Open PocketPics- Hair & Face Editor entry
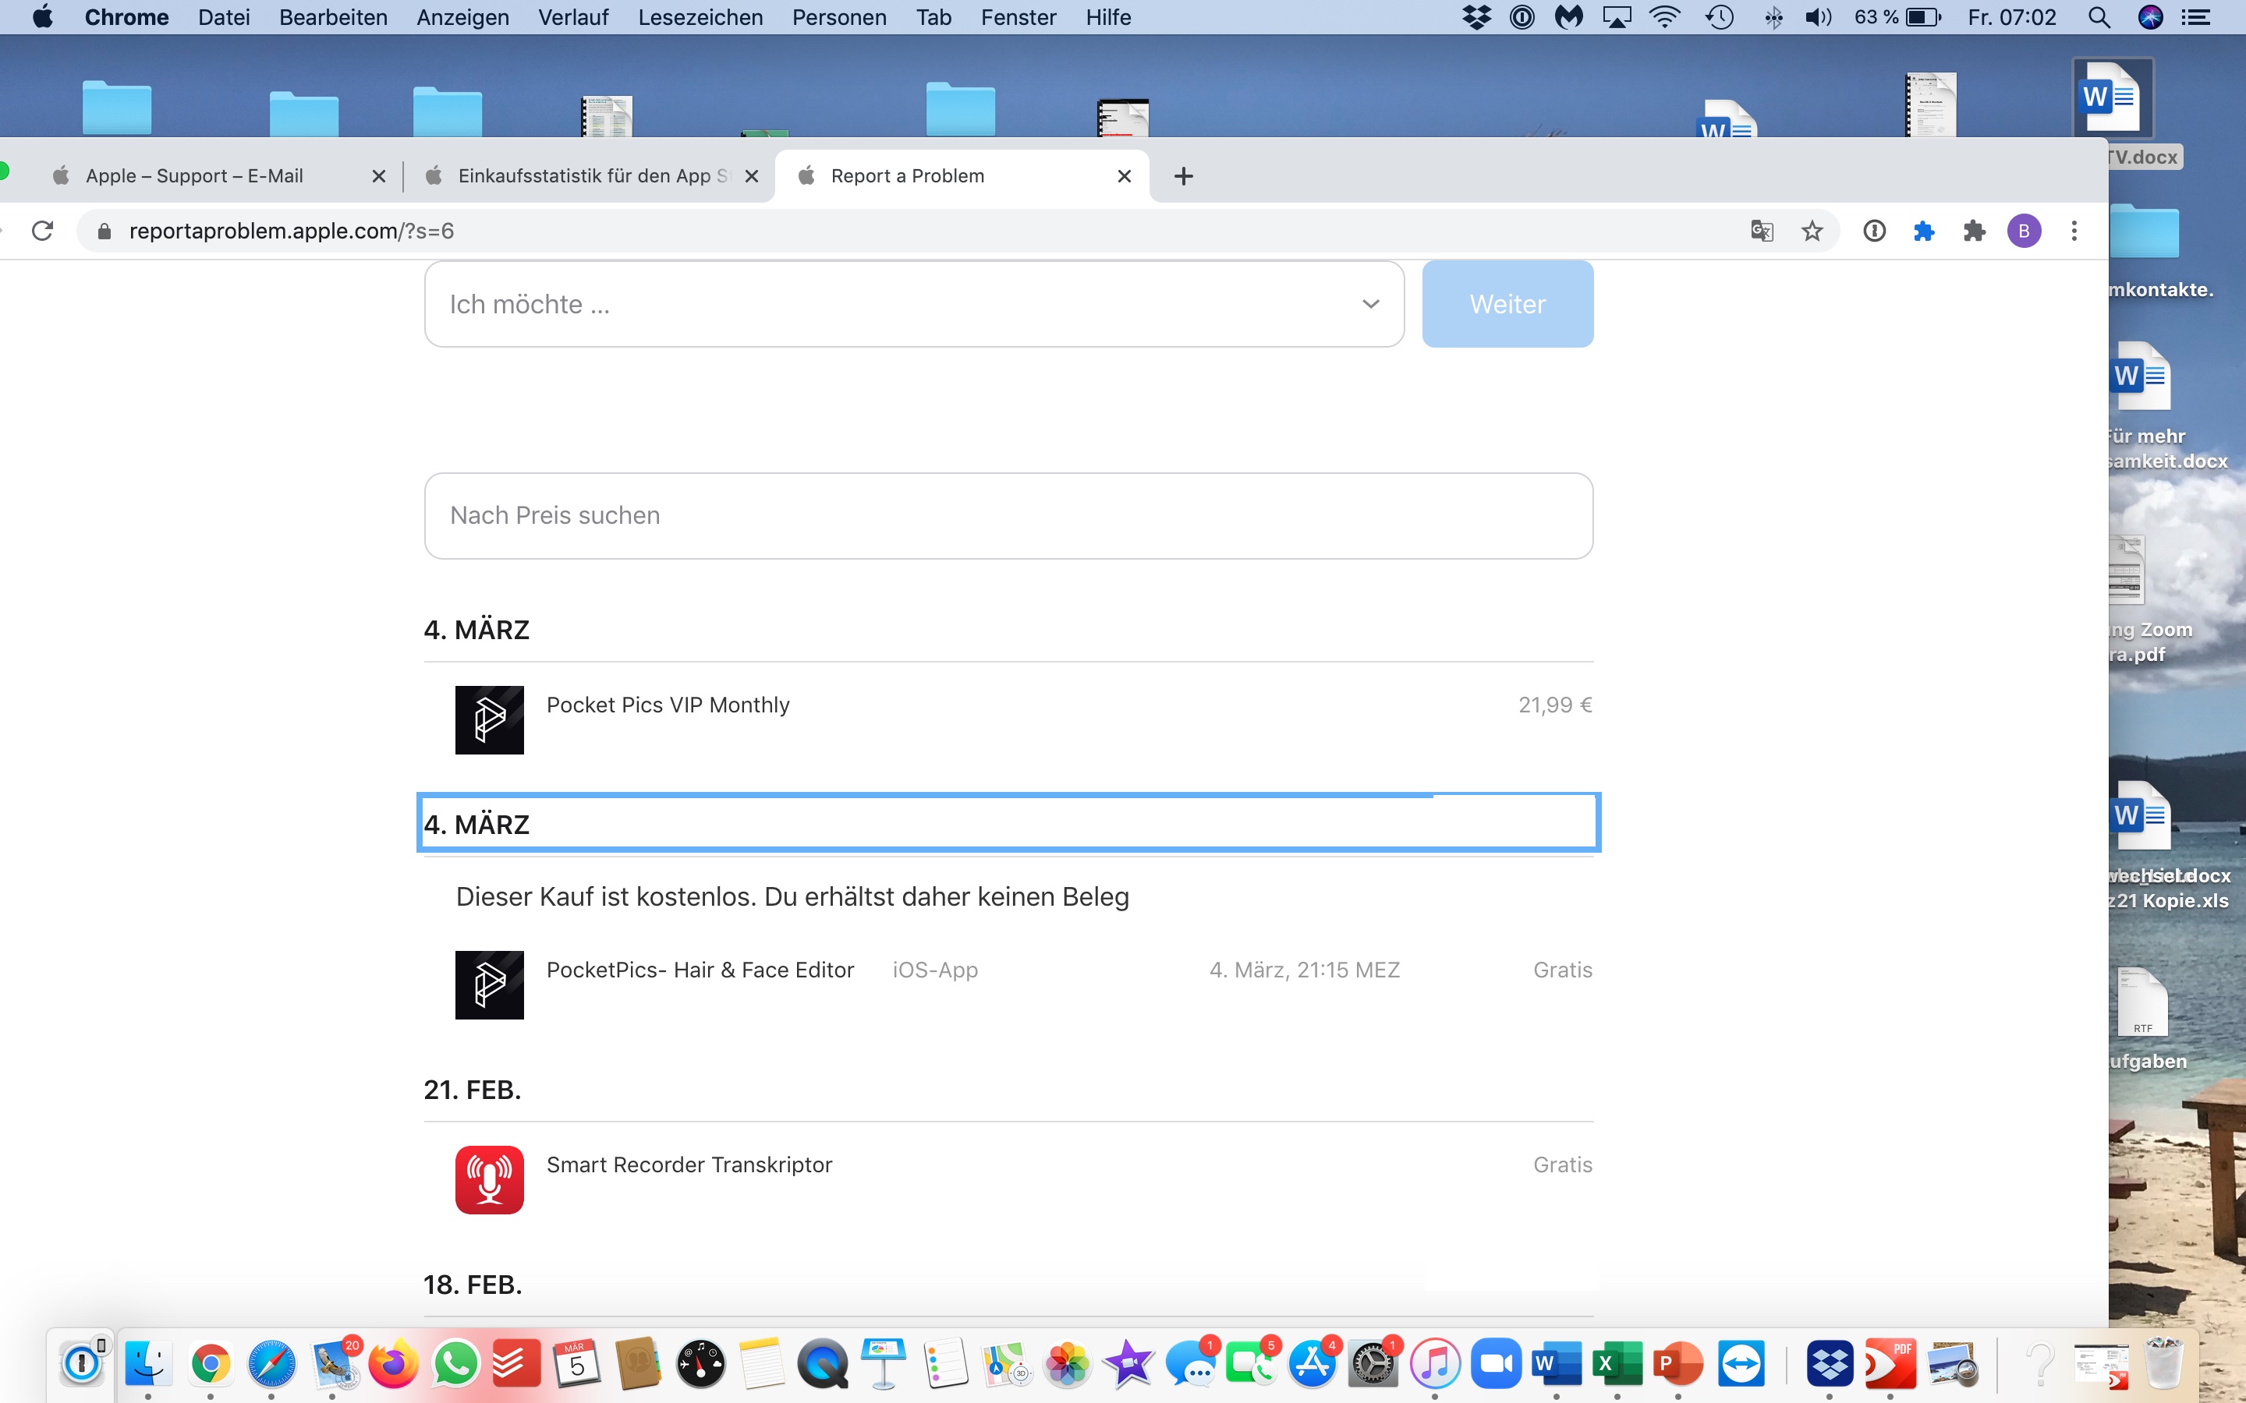This screenshot has width=2246, height=1403. click(700, 970)
